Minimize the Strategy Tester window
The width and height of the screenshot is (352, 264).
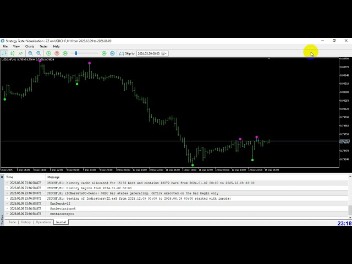323,41
